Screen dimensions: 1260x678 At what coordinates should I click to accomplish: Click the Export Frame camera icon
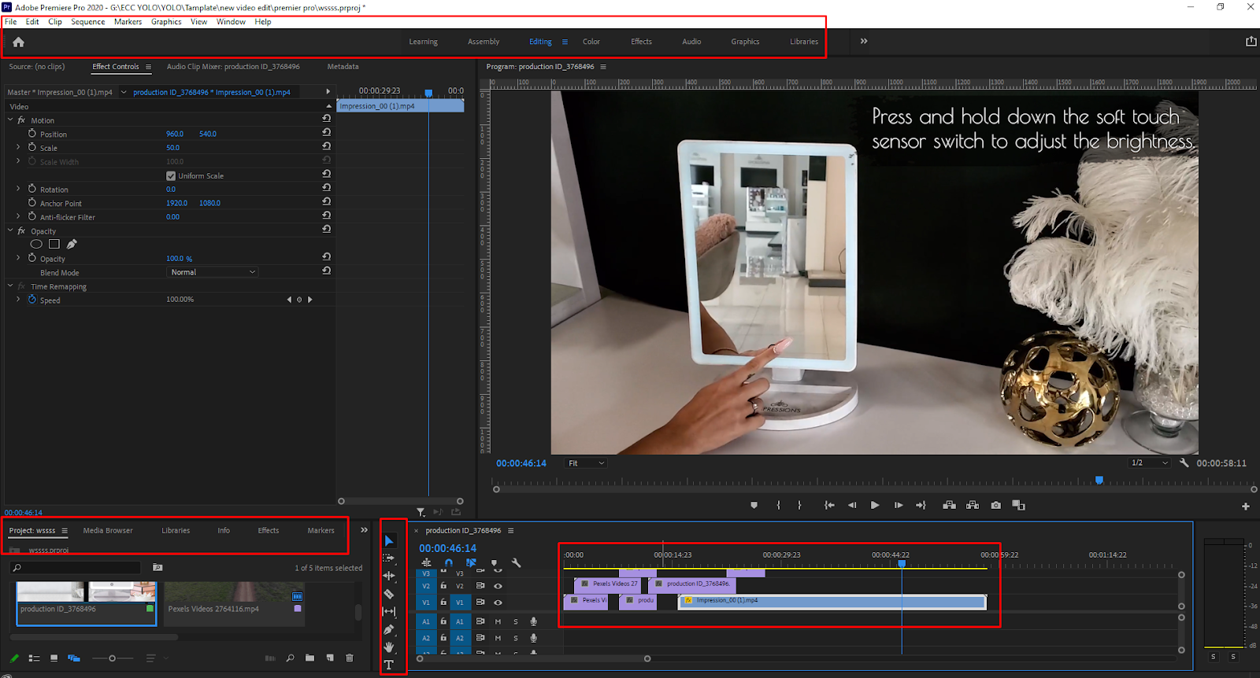(x=996, y=505)
